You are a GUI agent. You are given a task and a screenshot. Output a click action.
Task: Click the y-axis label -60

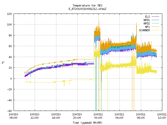(x=9, y=111)
